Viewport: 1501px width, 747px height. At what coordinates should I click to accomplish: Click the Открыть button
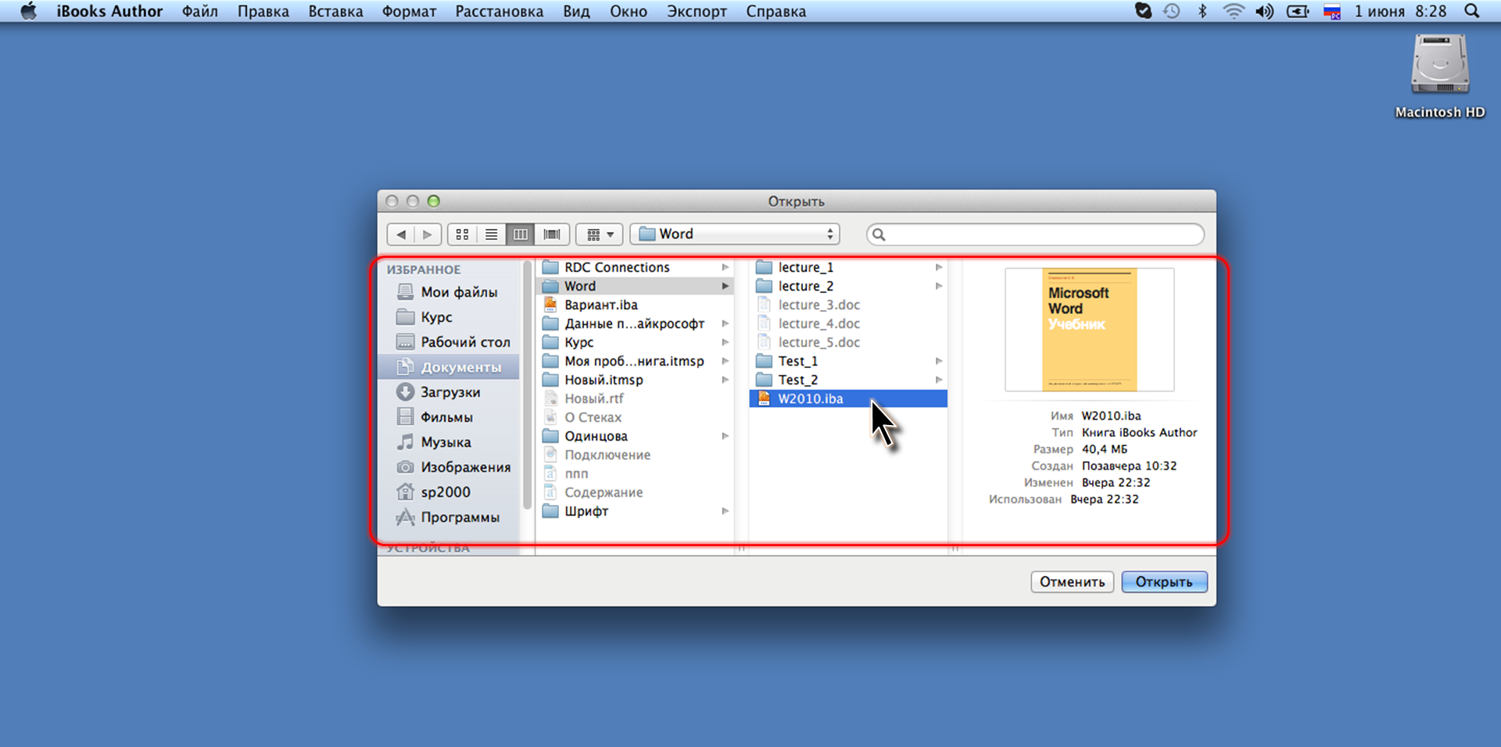pos(1164,582)
